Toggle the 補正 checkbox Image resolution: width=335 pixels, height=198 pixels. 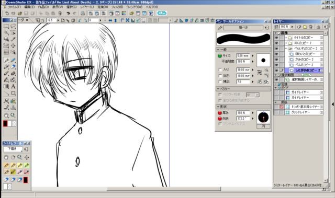point(220,81)
